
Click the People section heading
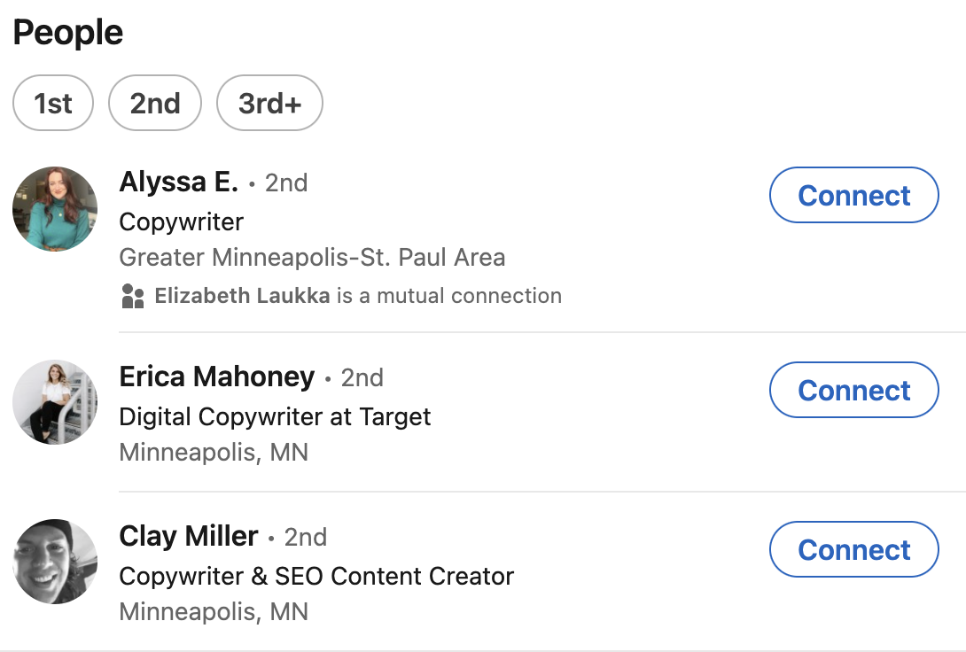pyautogui.click(x=68, y=31)
